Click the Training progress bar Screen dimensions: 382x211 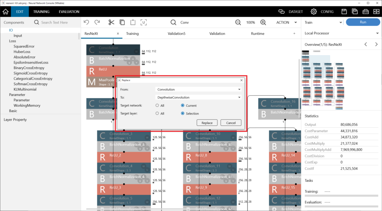341,196
